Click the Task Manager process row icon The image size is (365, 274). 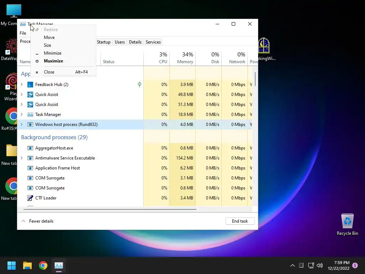pos(30,115)
